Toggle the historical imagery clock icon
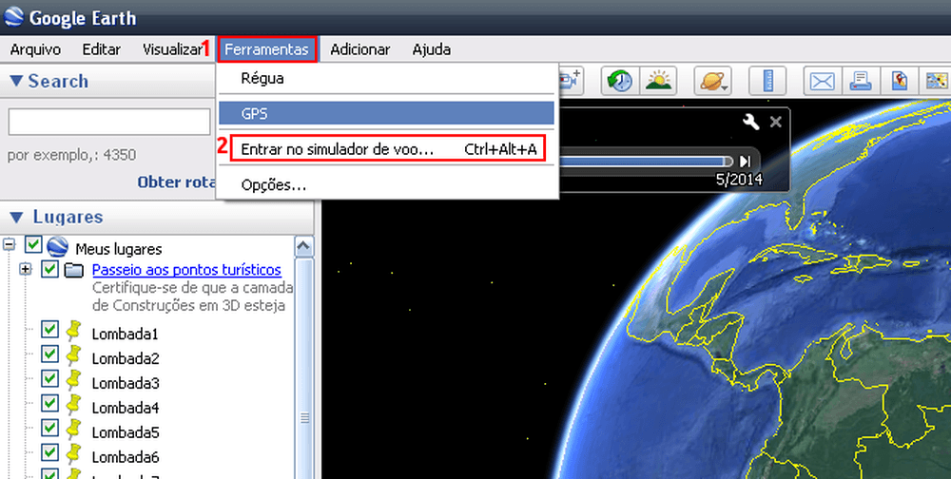The image size is (951, 479). coord(619,81)
